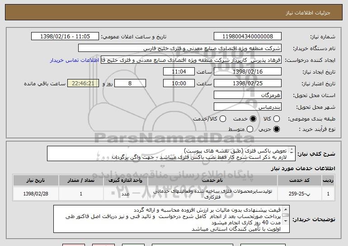Select the متوسط purchase type radio

(250, 129)
